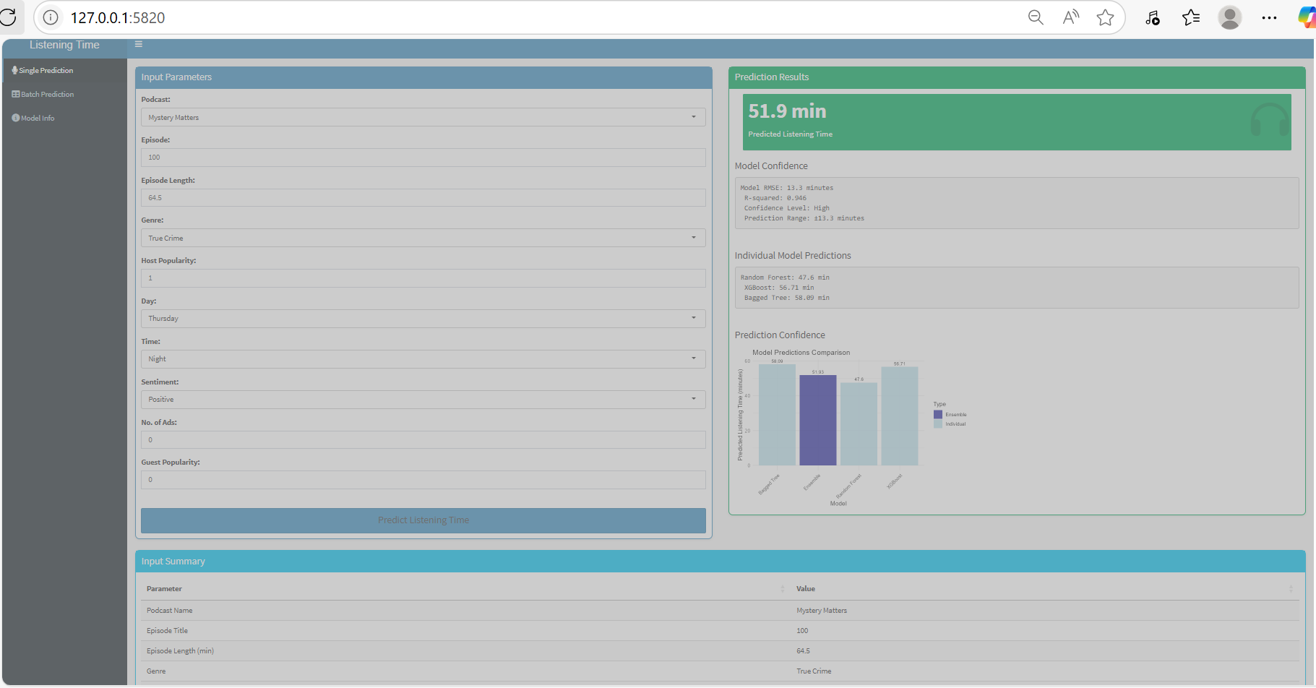Click the Prediction Results panel header
This screenshot has height=688, width=1316.
coord(1017,77)
